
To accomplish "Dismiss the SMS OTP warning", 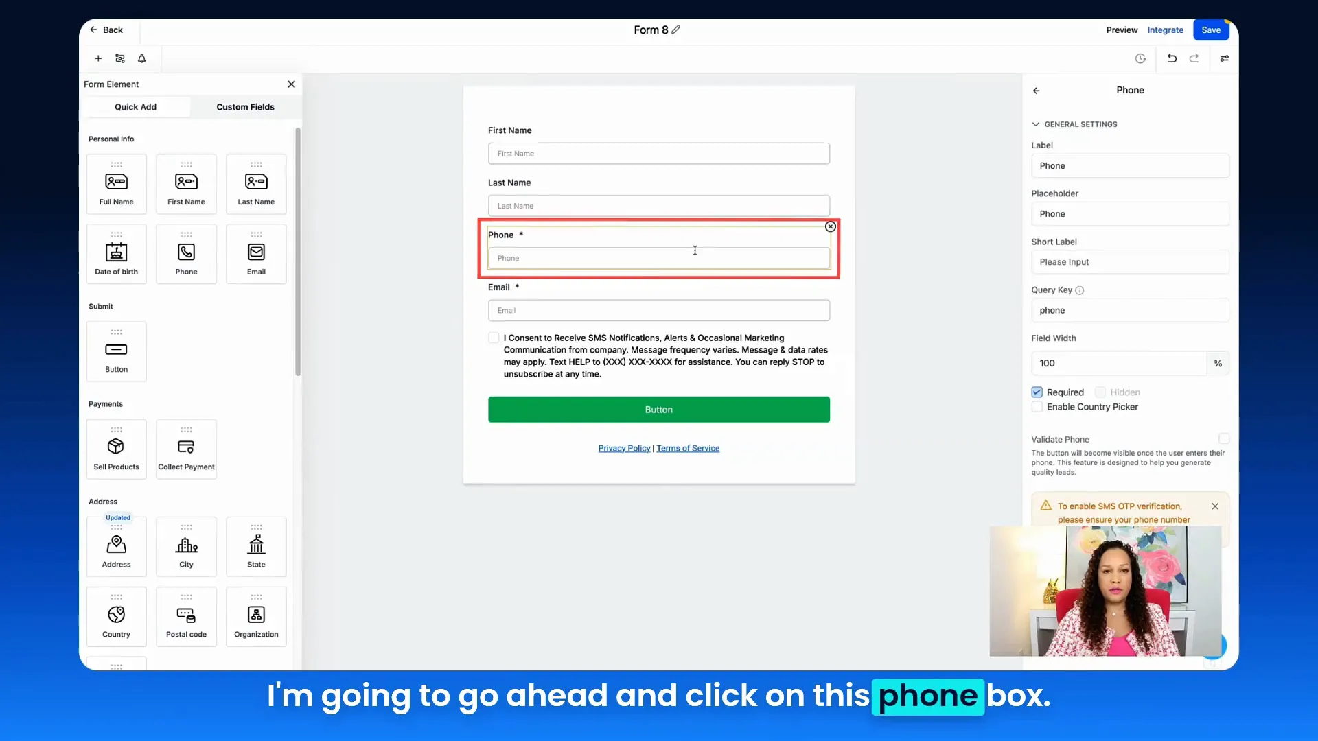I will coord(1215,506).
